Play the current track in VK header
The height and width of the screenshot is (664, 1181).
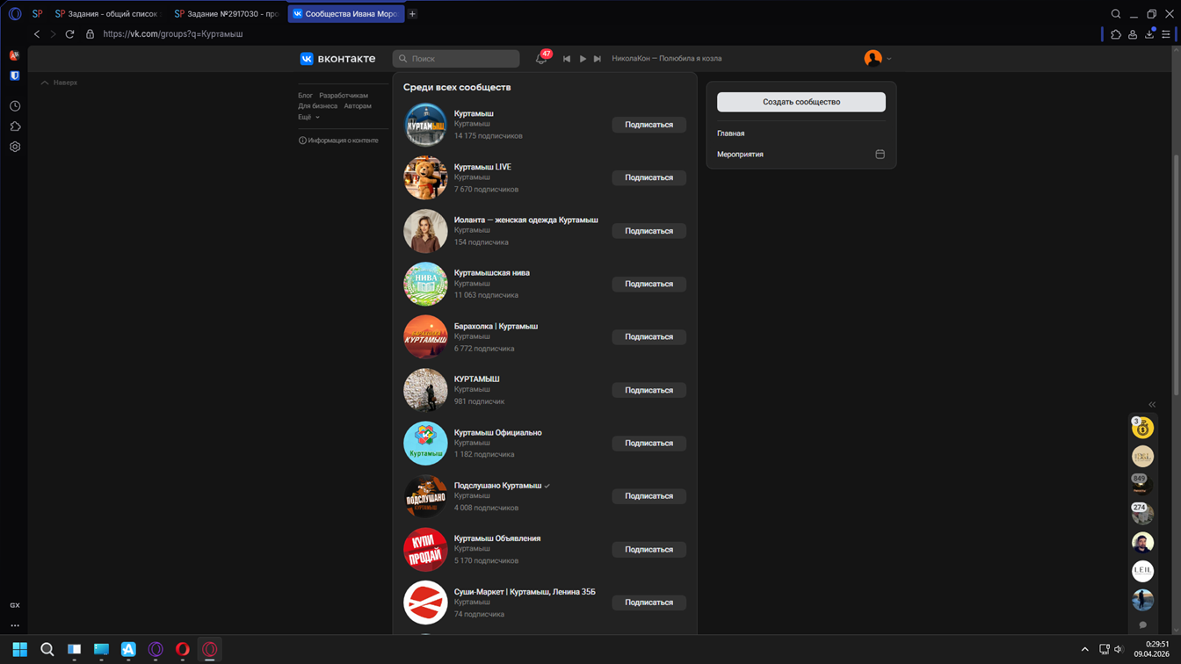[x=583, y=59]
